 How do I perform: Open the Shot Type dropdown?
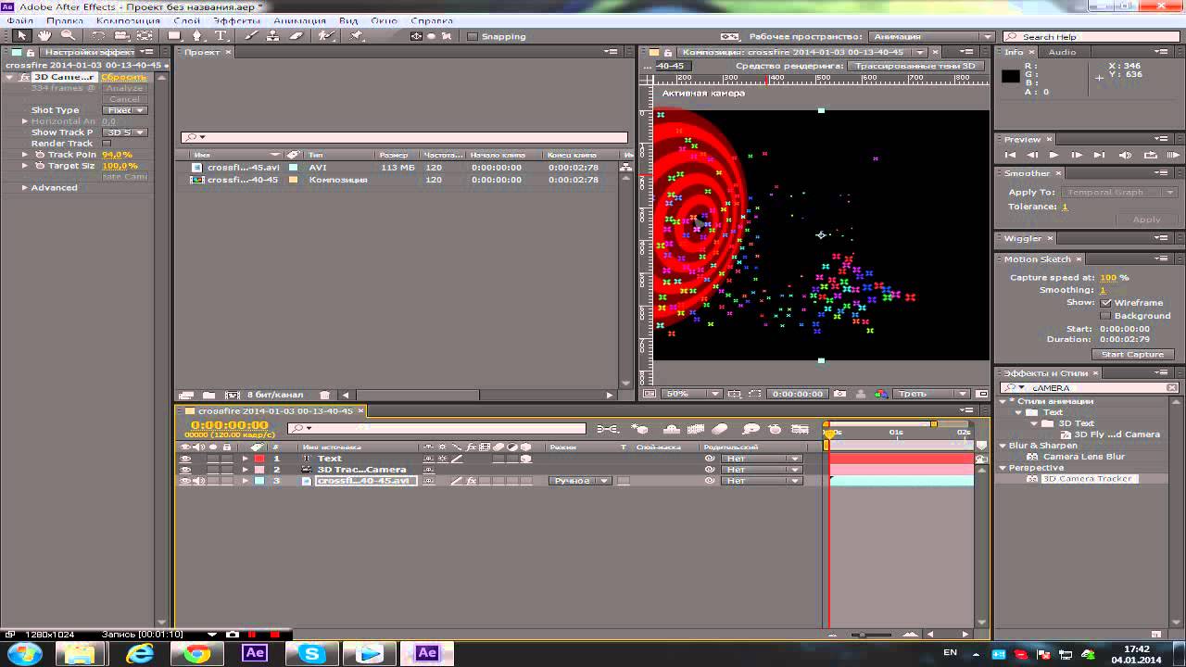click(x=125, y=110)
